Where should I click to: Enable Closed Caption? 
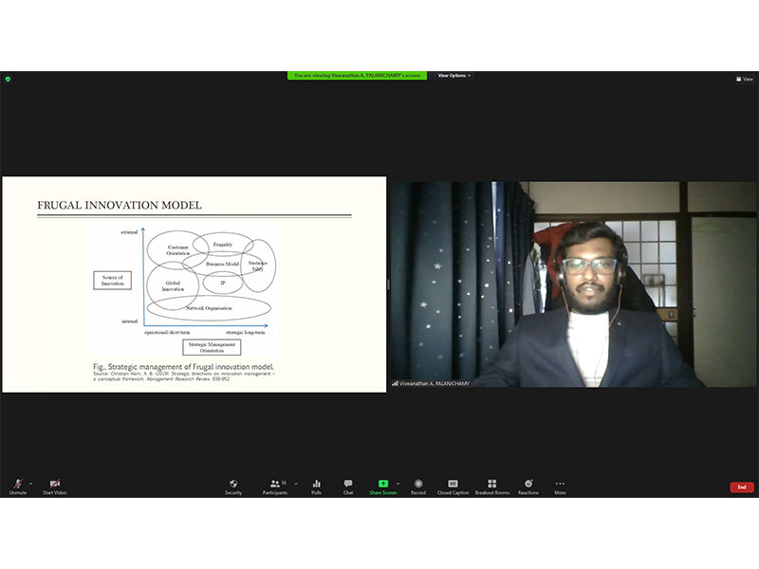point(453,486)
